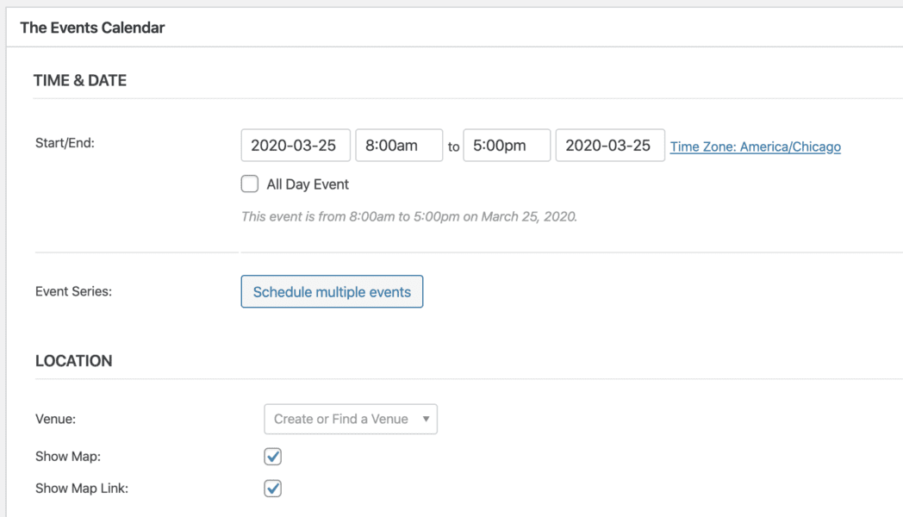Click the Venue dropdown arrow icon
Image resolution: width=903 pixels, height=517 pixels.
click(x=426, y=419)
